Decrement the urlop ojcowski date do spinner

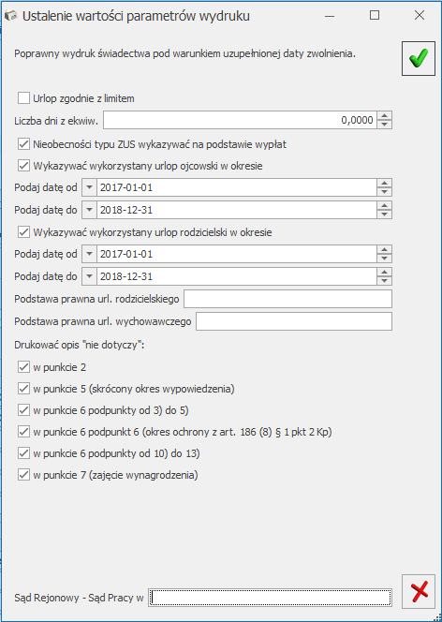point(384,215)
